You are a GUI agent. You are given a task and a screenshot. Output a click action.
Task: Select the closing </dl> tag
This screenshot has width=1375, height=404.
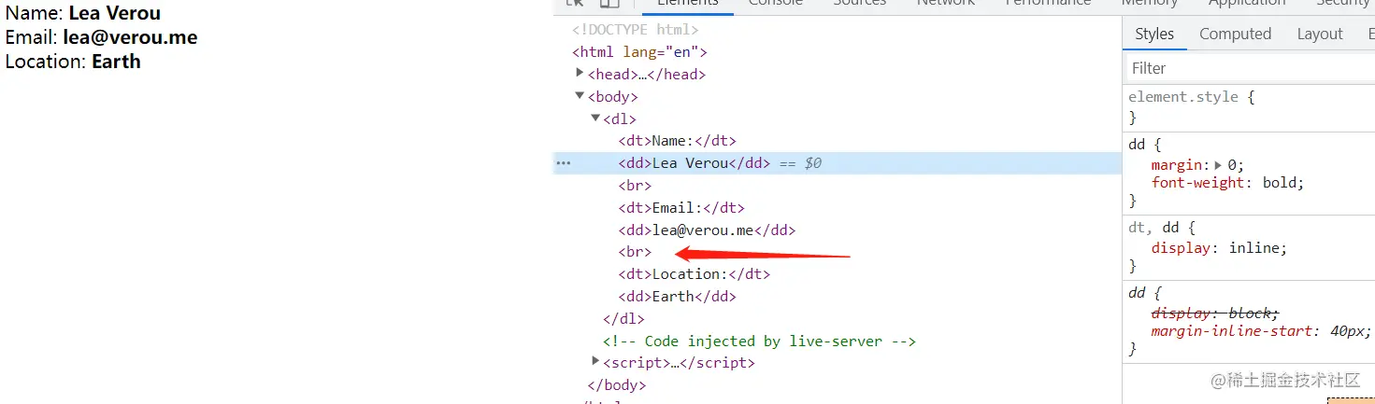click(623, 319)
